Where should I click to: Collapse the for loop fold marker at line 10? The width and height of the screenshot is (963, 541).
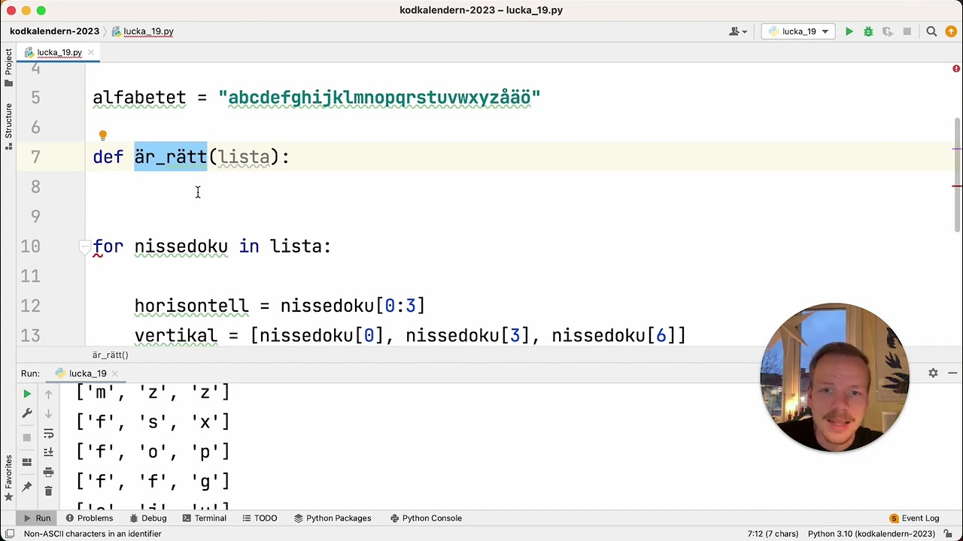(x=85, y=246)
